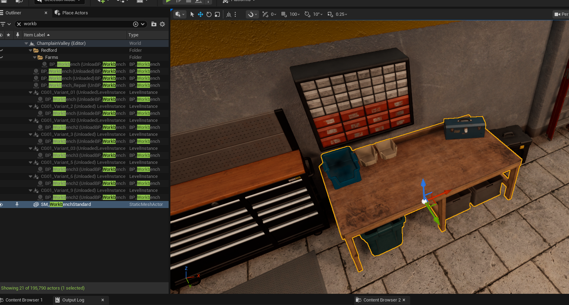Viewport: 569px width, 305px height.
Task: Switch to the Place Actors tab
Action: [75, 13]
